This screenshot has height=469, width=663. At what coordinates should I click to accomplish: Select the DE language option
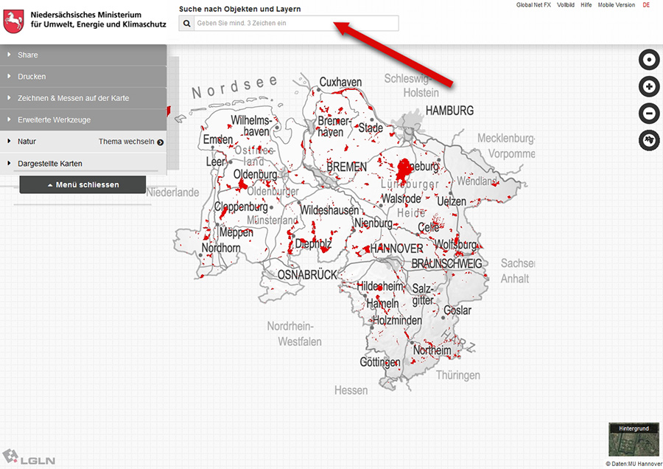coord(646,5)
